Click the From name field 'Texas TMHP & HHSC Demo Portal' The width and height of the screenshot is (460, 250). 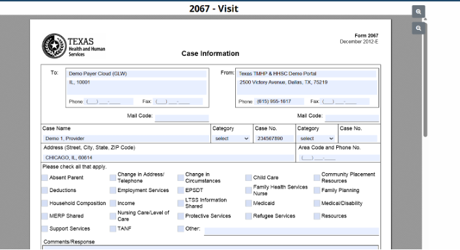point(307,74)
